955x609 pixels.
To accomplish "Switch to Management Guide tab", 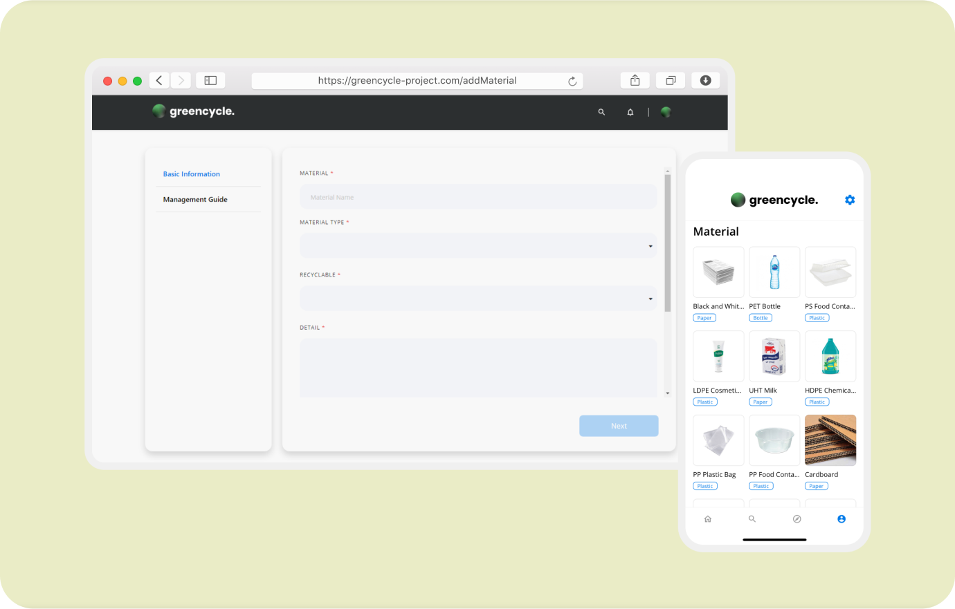I will coord(195,200).
